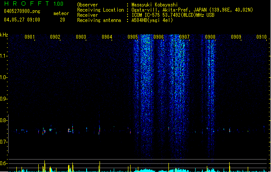
Task: Click the Receiving antenna label
Action: coord(99,20)
